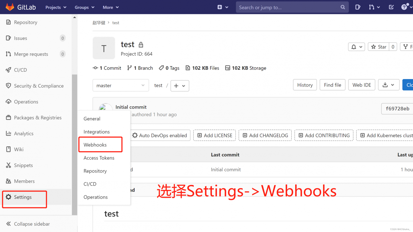413x232 pixels.
Task: Click Add CHANGELOG button
Action: (x=265, y=135)
